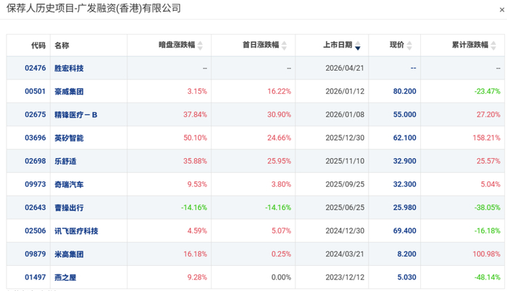Click cumulative change -48.14%
Image resolution: width=507 pixels, height=291 pixels.
487,277
